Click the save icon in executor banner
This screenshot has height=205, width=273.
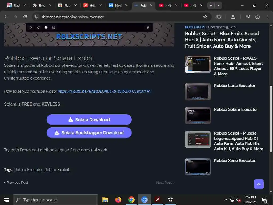click(x=54, y=27)
